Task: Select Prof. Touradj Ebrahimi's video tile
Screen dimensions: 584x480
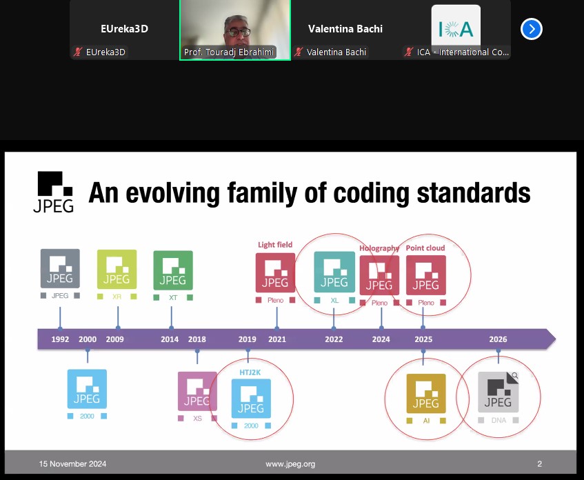Action: tap(235, 30)
